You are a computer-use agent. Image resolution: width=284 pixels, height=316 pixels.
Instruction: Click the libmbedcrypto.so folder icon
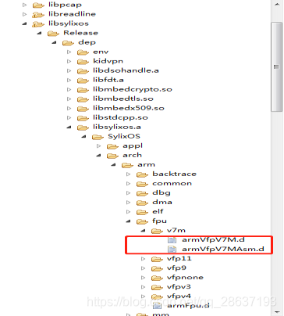click(83, 89)
